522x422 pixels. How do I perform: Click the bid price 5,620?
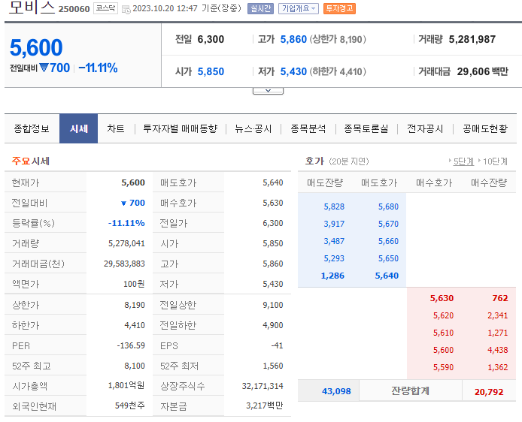(x=443, y=315)
